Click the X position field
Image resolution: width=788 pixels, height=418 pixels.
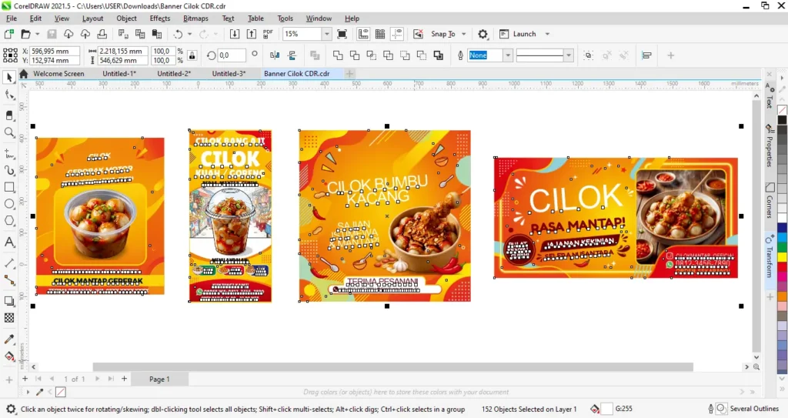coord(55,51)
